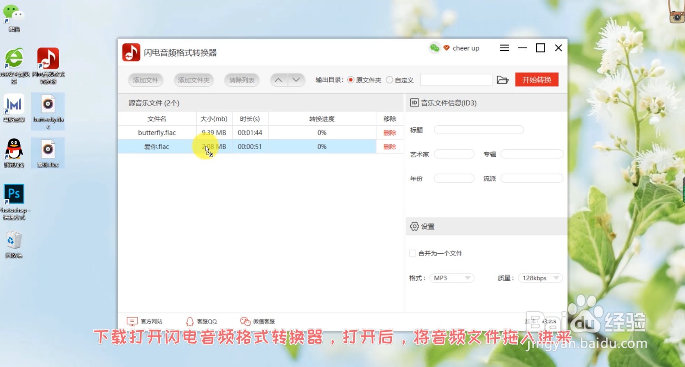685x367 pixels.
Task: Open the Recycle Bin
Action: click(14, 245)
